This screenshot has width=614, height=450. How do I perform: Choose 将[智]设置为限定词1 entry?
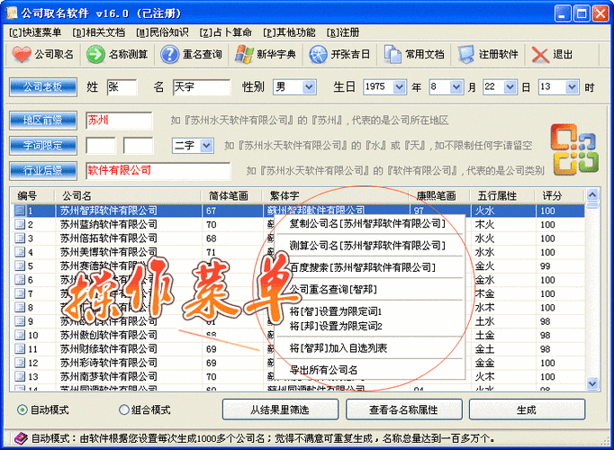coord(370,311)
